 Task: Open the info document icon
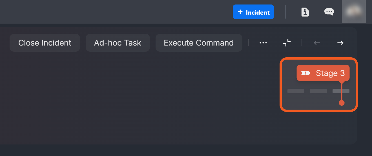[x=305, y=12]
